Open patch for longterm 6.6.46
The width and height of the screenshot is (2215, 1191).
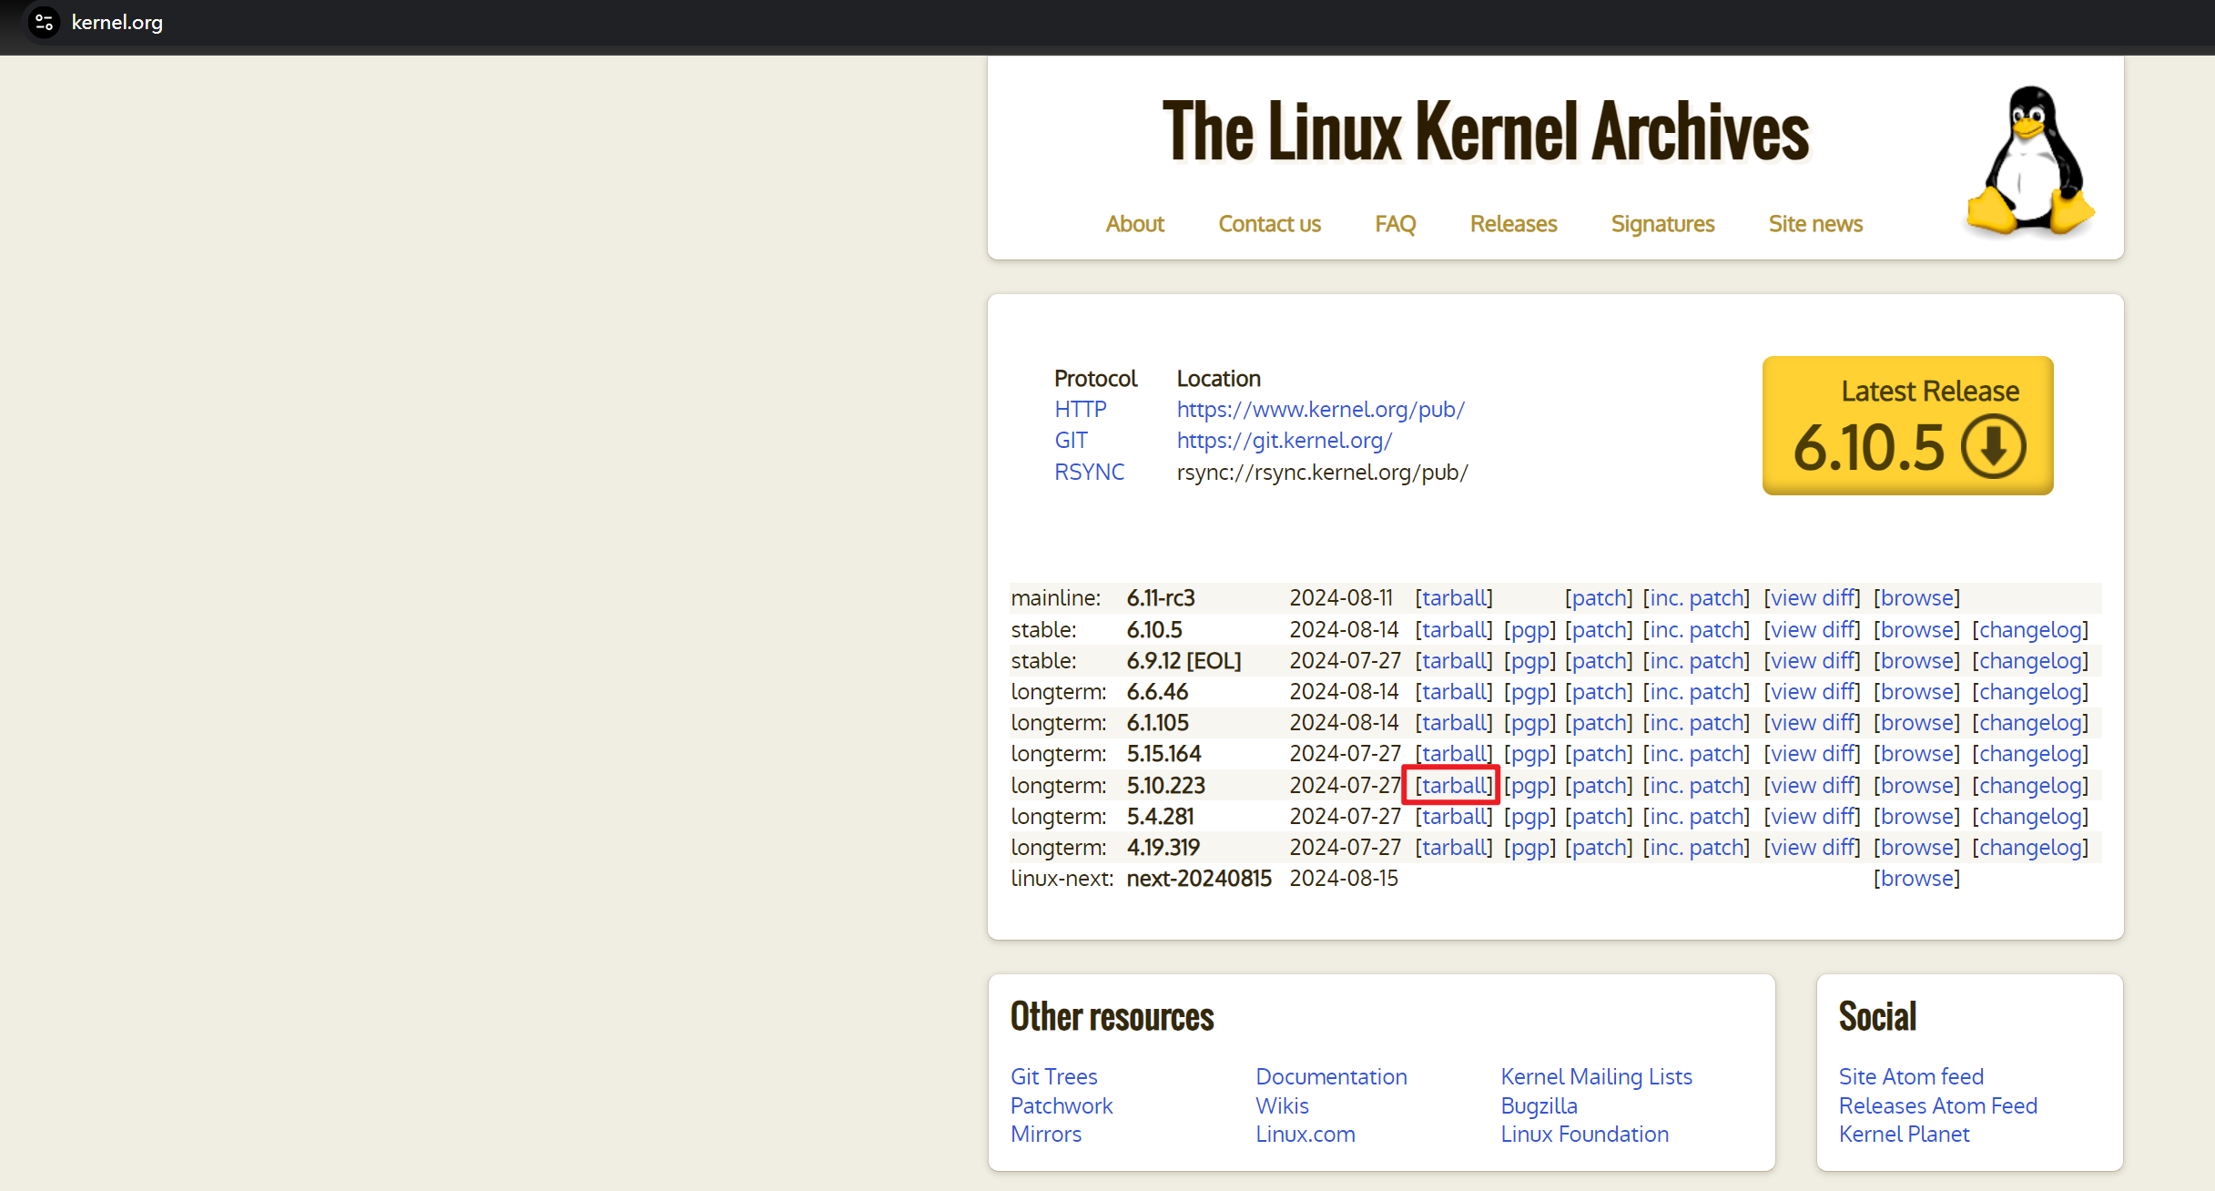click(x=1599, y=692)
